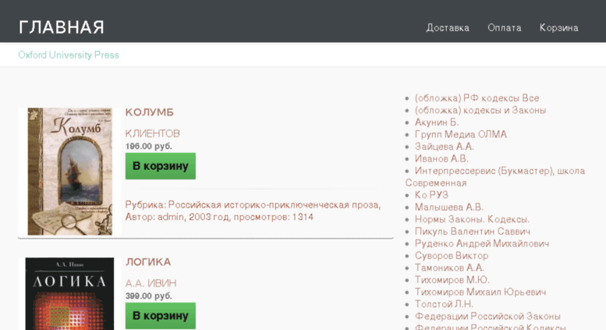The image size is (606, 330).
Task: Open author Малышева А.В.
Action: pos(449,207)
